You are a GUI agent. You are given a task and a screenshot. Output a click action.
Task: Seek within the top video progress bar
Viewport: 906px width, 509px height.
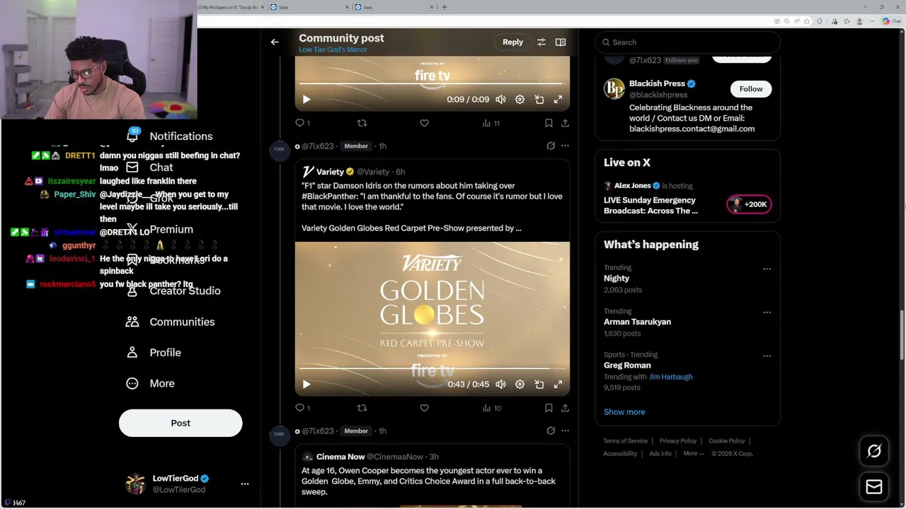coord(432,84)
